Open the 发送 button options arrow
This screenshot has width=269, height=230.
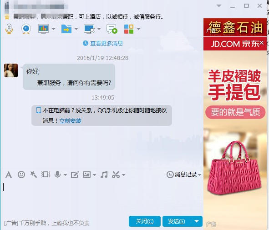(x=197, y=221)
